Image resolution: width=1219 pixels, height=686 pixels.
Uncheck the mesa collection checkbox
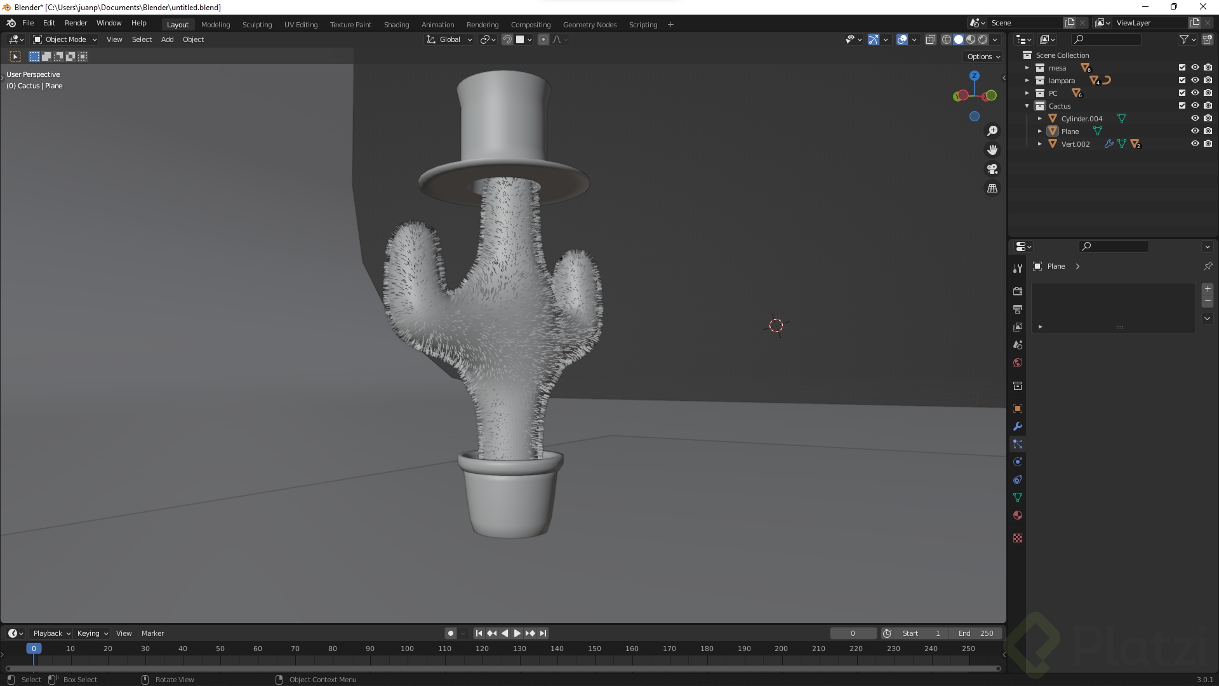point(1182,67)
